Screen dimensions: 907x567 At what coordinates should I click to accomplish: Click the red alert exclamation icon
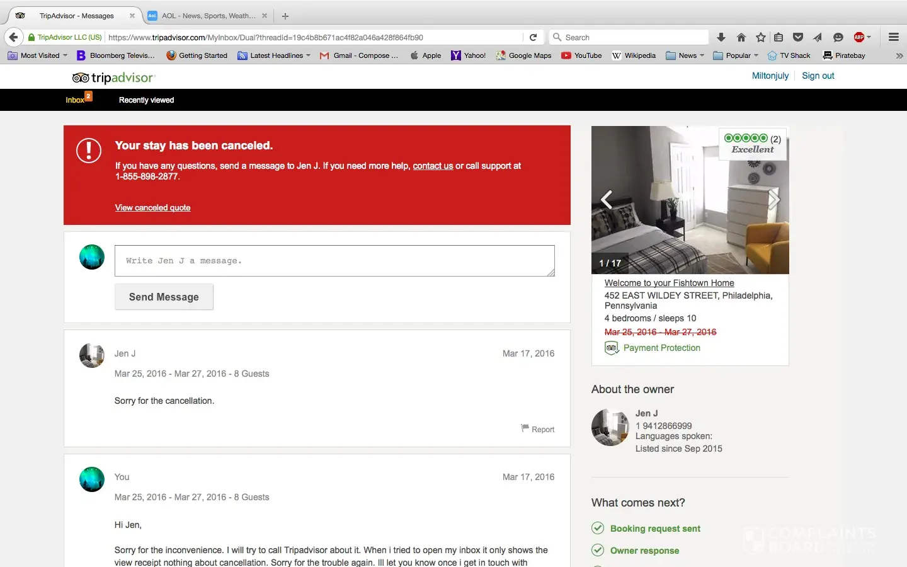[89, 151]
